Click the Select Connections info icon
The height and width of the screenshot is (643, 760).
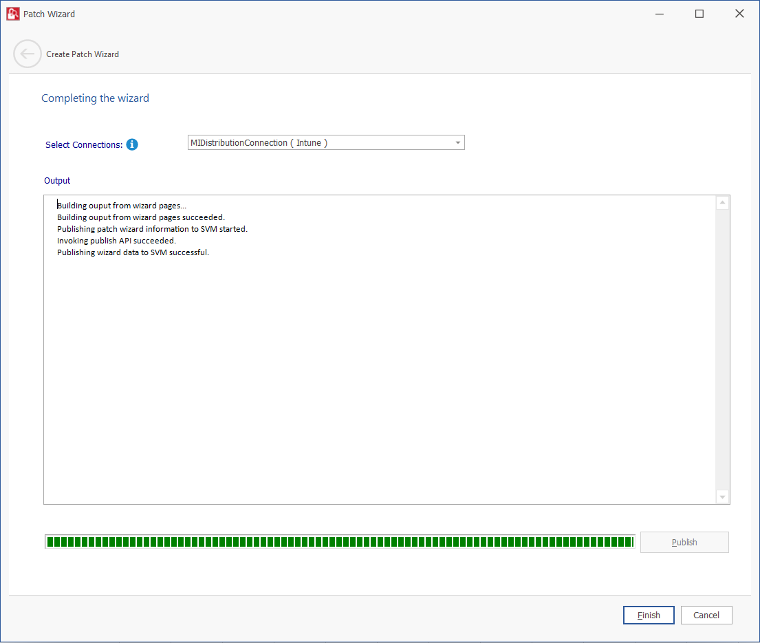pyautogui.click(x=132, y=144)
